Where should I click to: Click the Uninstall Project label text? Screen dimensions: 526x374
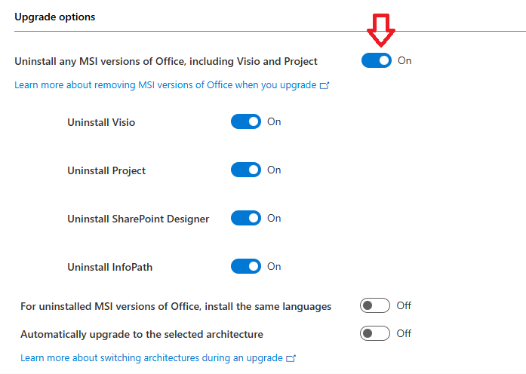pos(106,170)
